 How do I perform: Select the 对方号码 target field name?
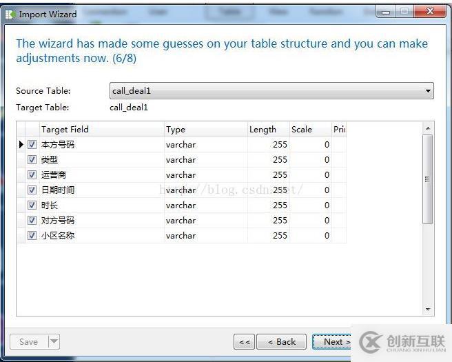pos(58,221)
